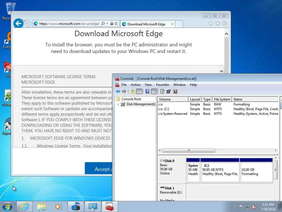The width and height of the screenshot is (282, 212).
Task: Click Disk 0 label block
Action: 172,170
